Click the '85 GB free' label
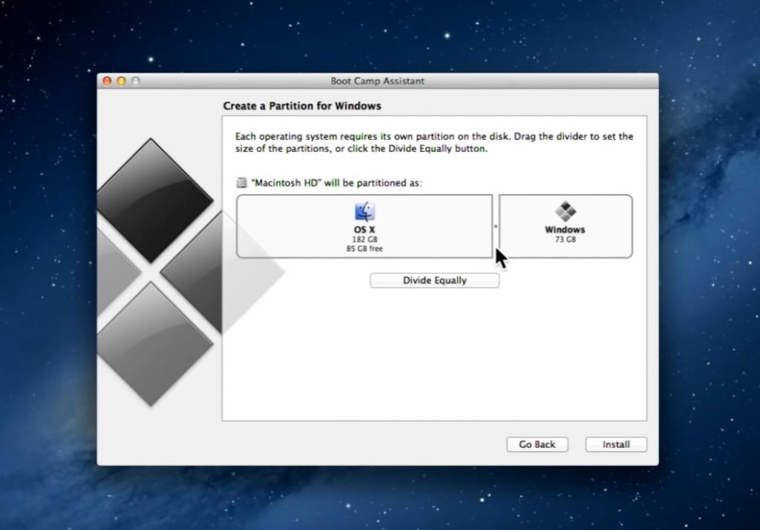This screenshot has height=530, width=760. pyautogui.click(x=364, y=249)
